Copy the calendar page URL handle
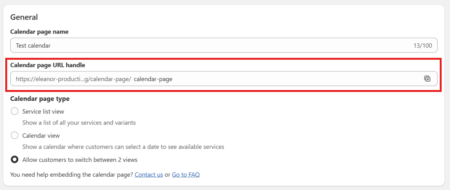Viewport: 450px width, 190px height. (x=427, y=79)
